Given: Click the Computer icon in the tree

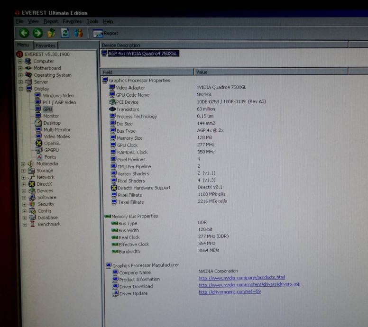Looking at the screenshot, I should 28,61.
